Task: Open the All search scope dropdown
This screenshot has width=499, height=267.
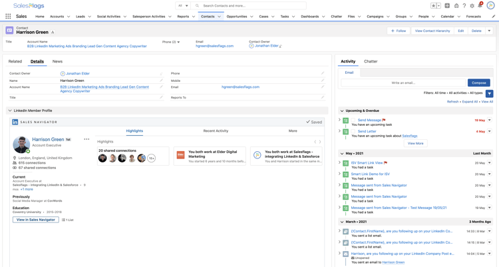Action: click(183, 6)
